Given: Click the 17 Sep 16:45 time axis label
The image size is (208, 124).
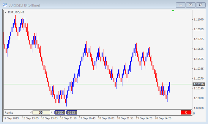Looking at the screenshot, I should pos(87,118).
